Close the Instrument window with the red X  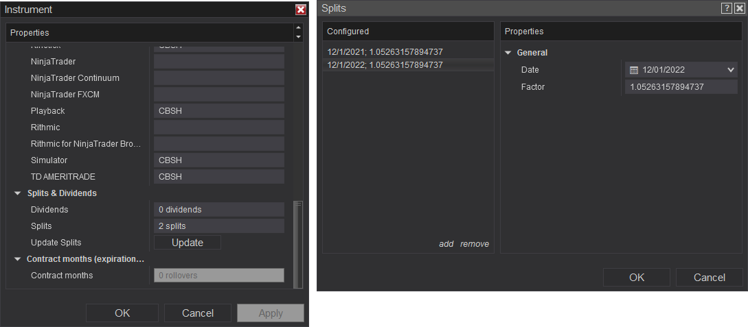[301, 10]
